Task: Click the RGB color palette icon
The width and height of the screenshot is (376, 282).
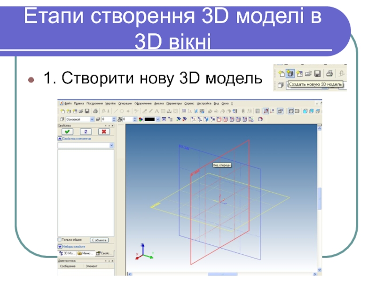Action: pos(141,119)
